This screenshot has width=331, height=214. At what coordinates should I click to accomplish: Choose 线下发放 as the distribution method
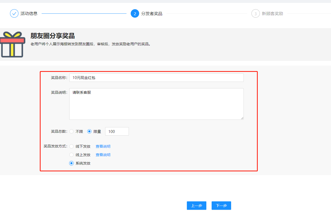[x=71, y=146]
